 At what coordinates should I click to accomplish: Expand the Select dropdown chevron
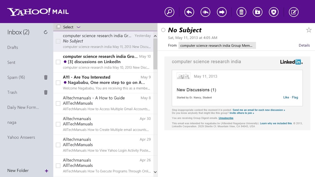[78, 27]
